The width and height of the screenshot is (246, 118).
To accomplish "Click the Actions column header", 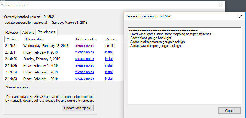I will pyautogui.click(x=114, y=39).
